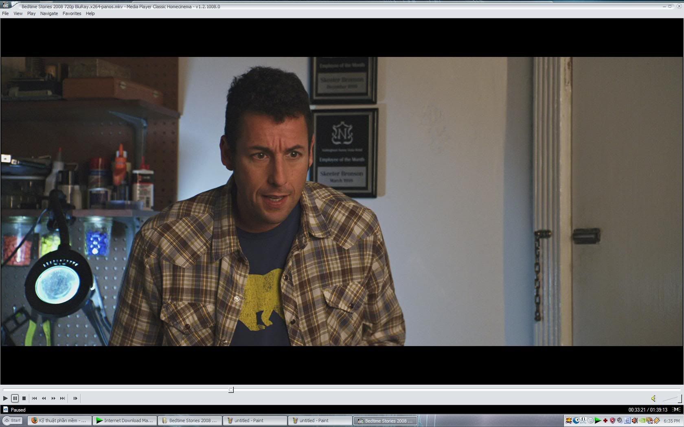Step forward one frame
This screenshot has width=684, height=427.
[75, 398]
